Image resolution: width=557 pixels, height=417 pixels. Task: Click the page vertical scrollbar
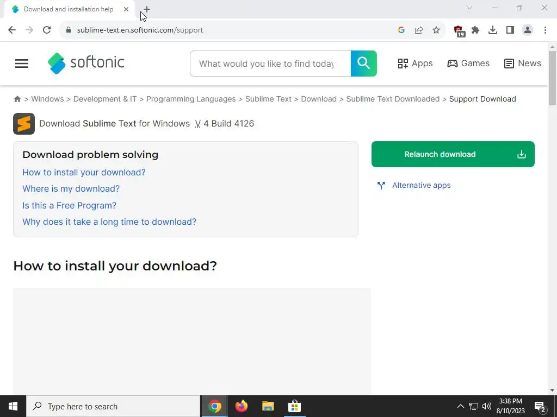click(x=552, y=78)
